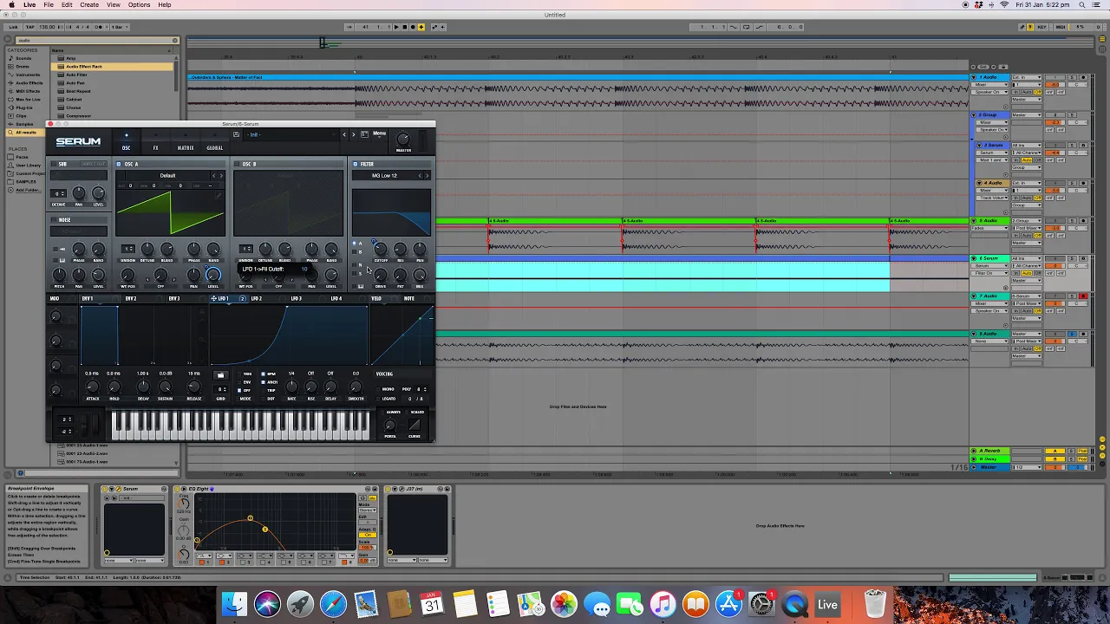
Task: Open Packs under Places
Action: (23, 157)
